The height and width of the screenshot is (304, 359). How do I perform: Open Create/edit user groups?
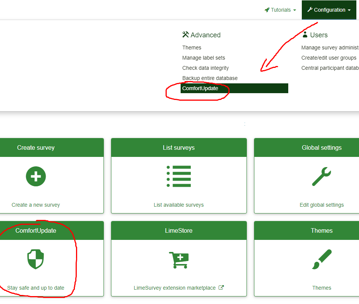[329, 58]
